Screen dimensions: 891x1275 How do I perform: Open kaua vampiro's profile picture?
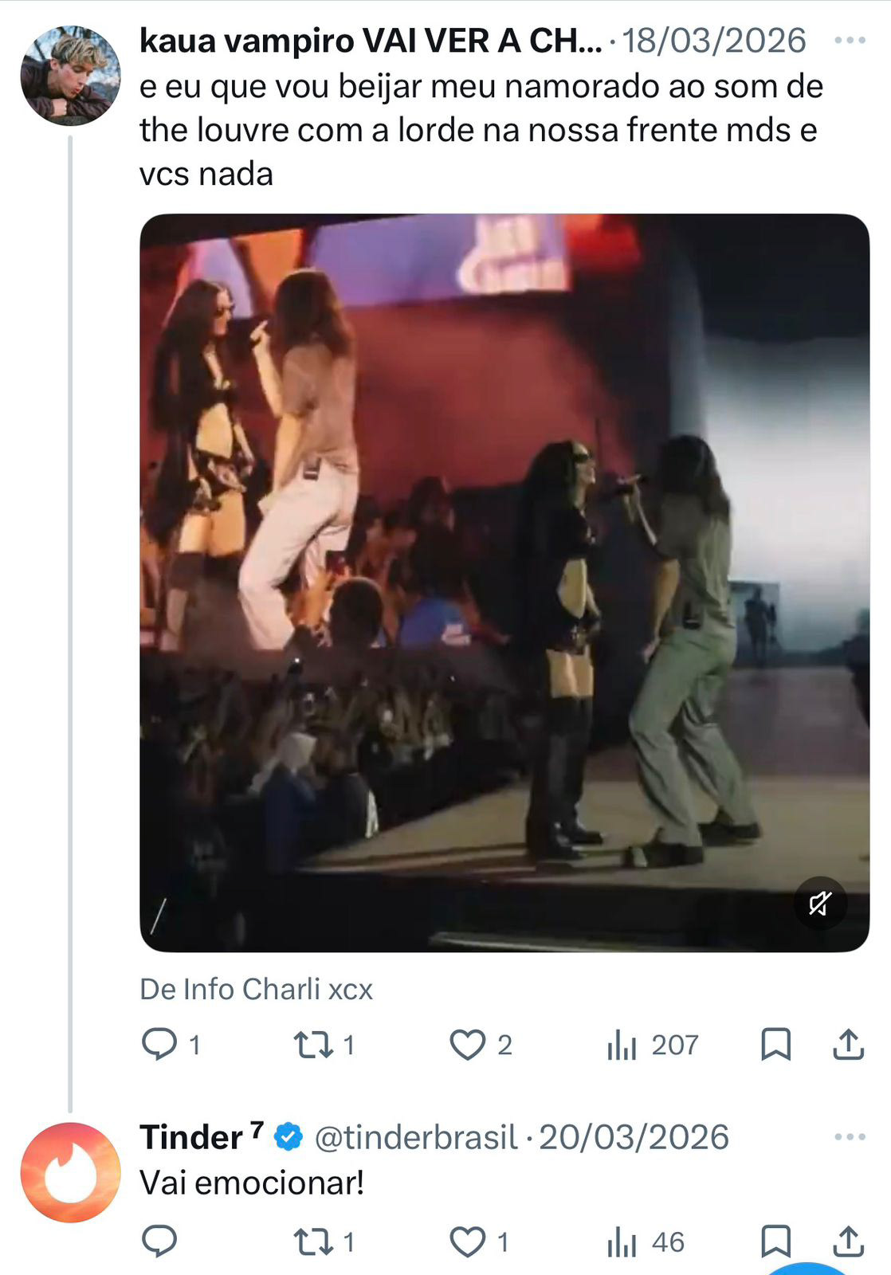pos(70,76)
